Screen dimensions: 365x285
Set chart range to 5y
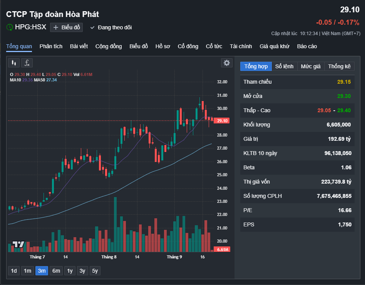click(95, 271)
